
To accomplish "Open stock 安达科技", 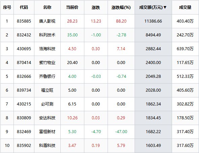I will click(x=47, y=118).
